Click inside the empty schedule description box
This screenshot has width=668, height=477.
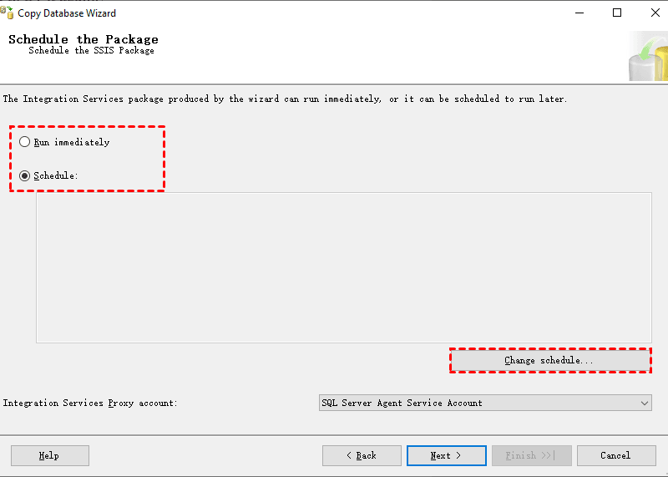[343, 267]
